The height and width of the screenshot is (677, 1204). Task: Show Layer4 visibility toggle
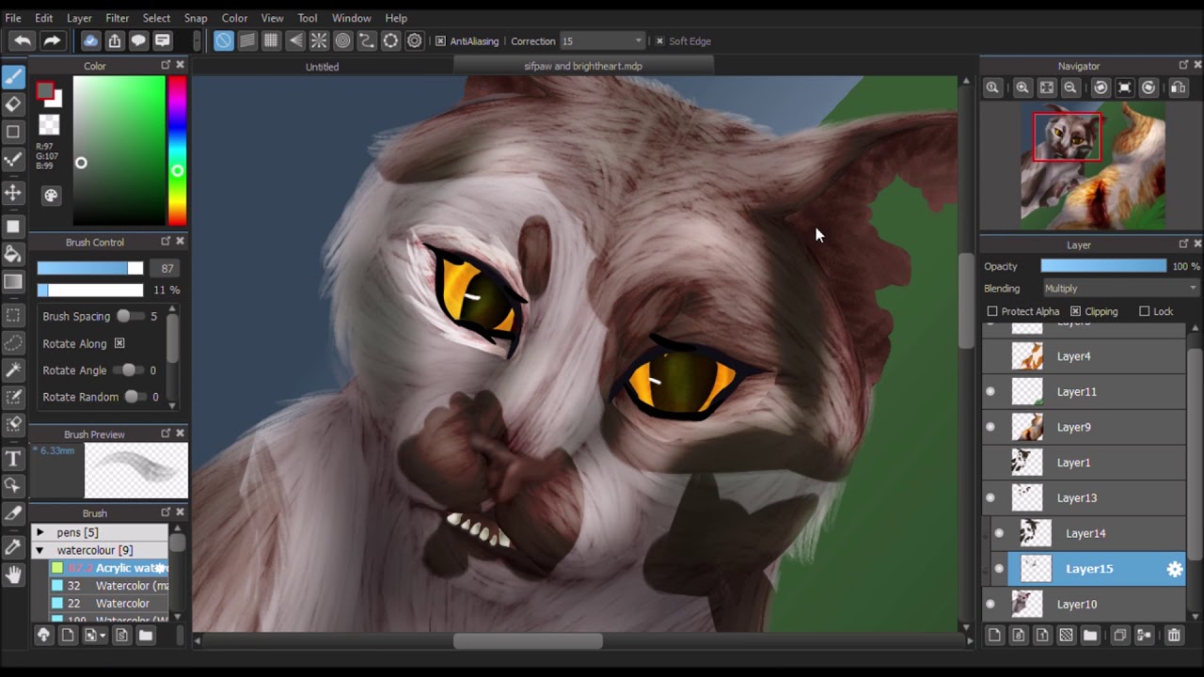[x=990, y=356]
